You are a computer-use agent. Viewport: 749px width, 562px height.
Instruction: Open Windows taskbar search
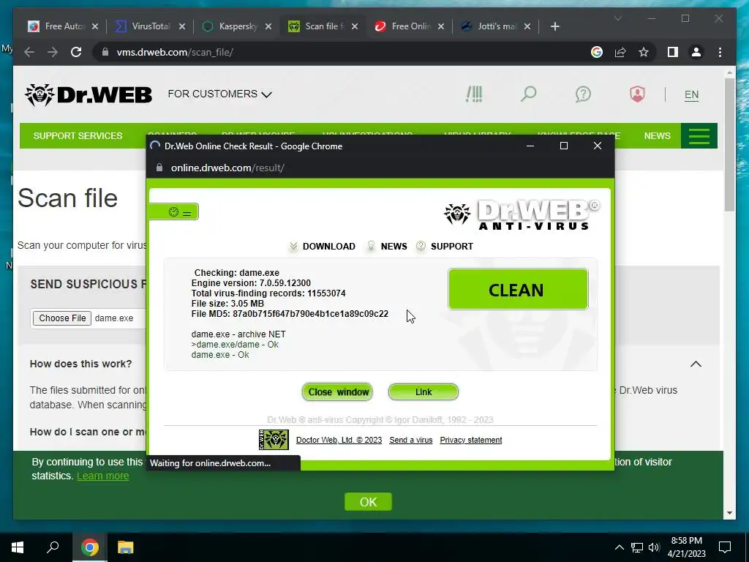tap(53, 547)
